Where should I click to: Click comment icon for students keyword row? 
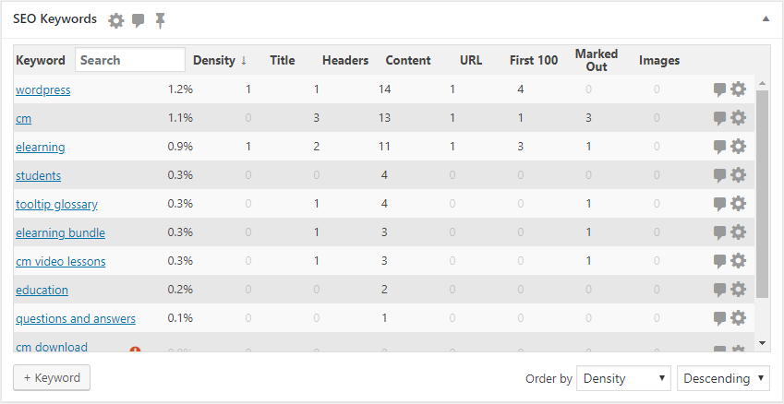click(x=719, y=175)
